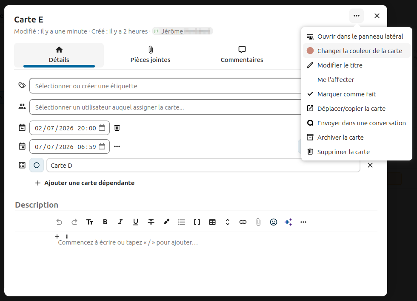Click the tag label icon
417x301 pixels.
[22, 85]
